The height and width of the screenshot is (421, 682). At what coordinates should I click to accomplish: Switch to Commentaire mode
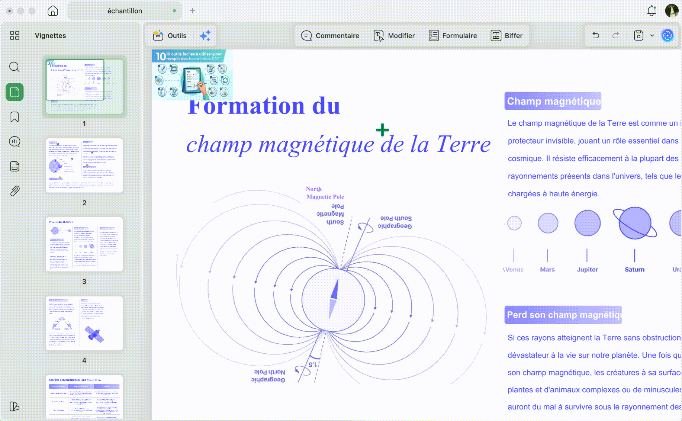(330, 36)
